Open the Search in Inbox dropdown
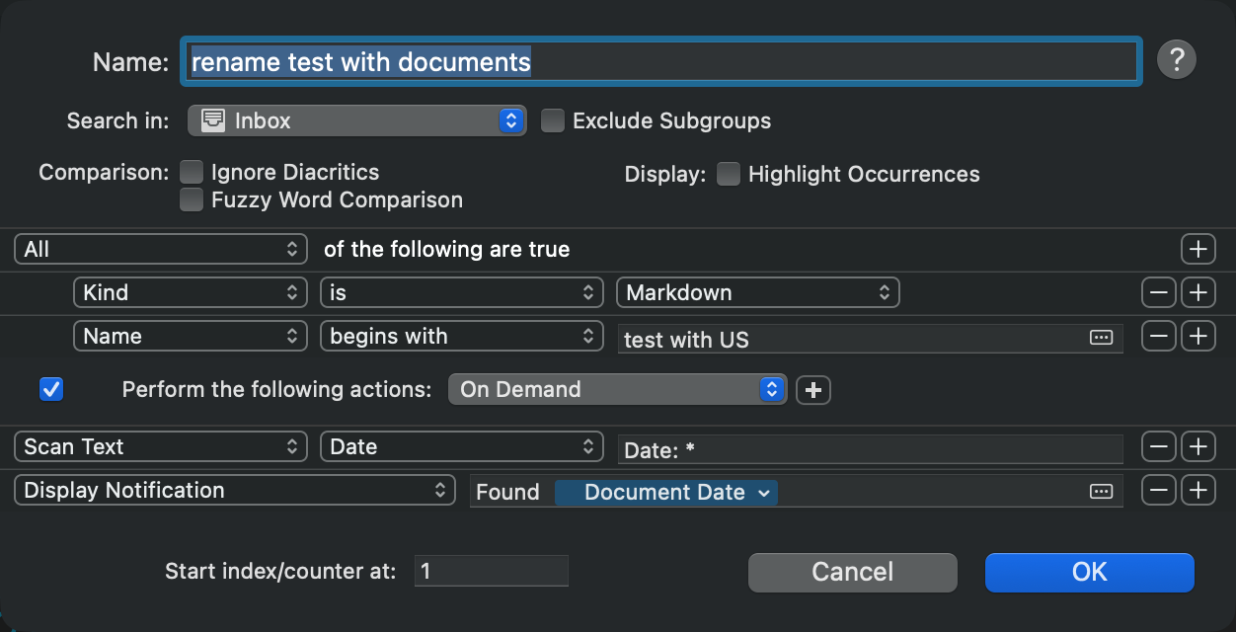1236x632 pixels. 356,121
